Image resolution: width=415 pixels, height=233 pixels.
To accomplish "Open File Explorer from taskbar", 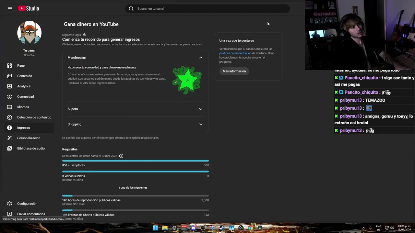I will point(165,228).
